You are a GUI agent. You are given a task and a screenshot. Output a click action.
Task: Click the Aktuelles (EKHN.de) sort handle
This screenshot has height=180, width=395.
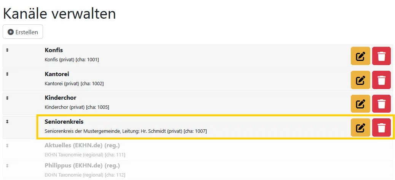[x=7, y=145]
